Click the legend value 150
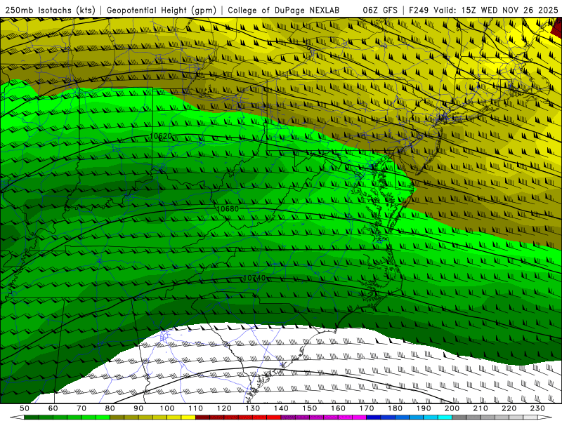 (310, 408)
